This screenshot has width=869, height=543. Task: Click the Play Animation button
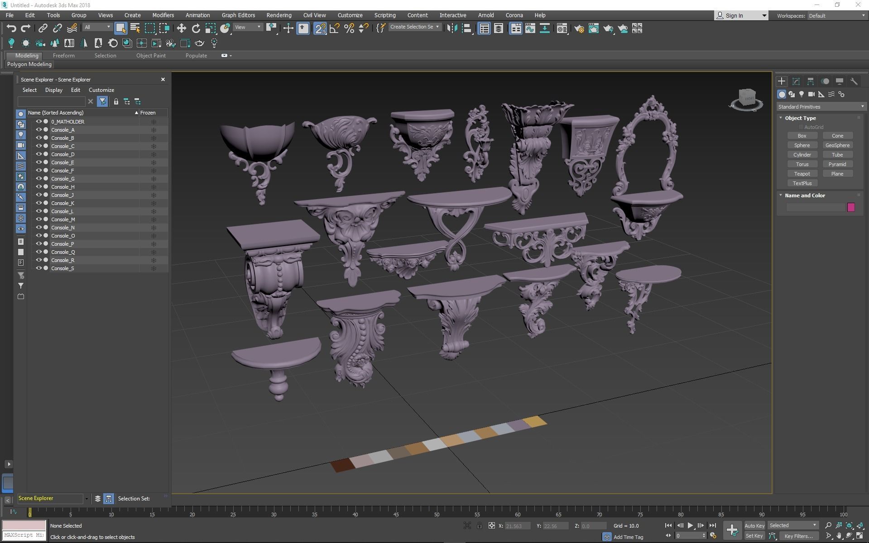690,525
